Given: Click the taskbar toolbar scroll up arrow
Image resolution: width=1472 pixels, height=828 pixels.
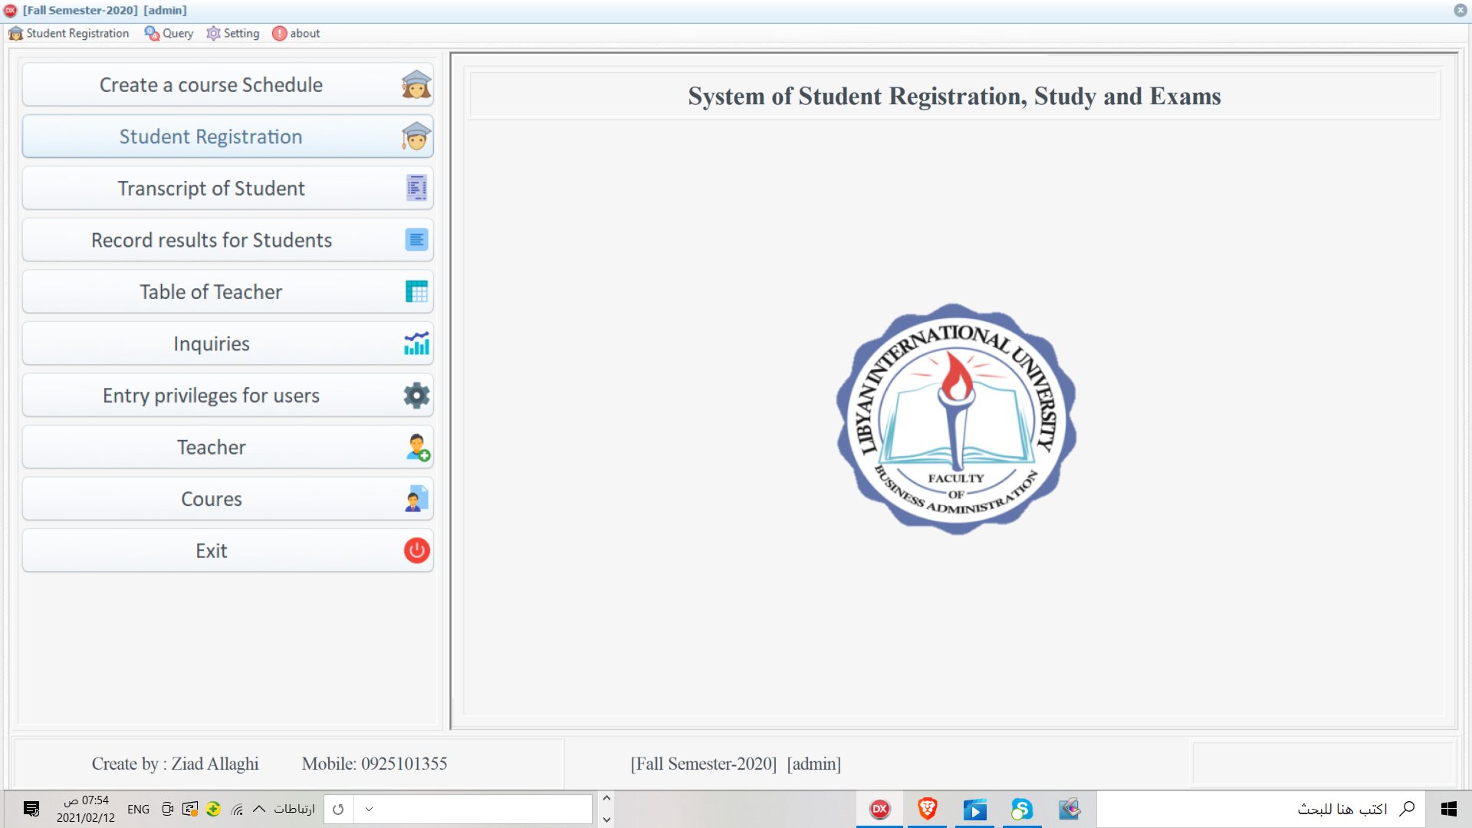Looking at the screenshot, I should click(x=606, y=799).
